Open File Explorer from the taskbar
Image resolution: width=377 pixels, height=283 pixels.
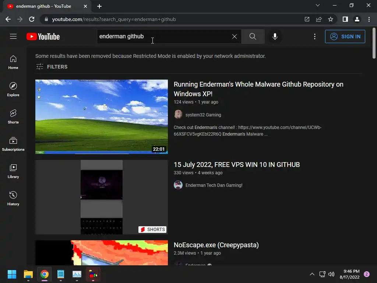(28, 274)
